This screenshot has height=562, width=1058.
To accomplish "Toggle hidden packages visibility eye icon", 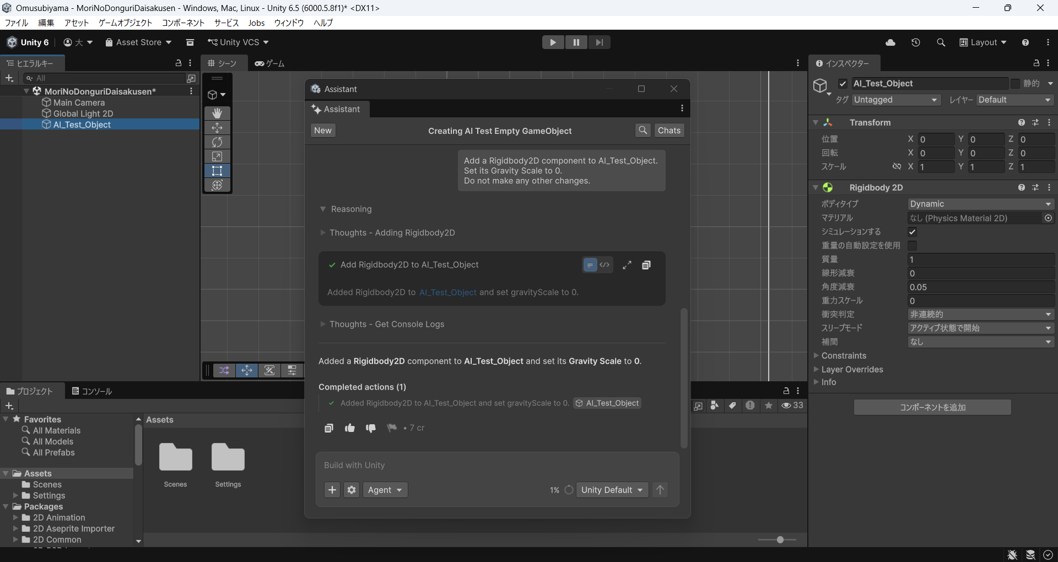I will coord(792,406).
